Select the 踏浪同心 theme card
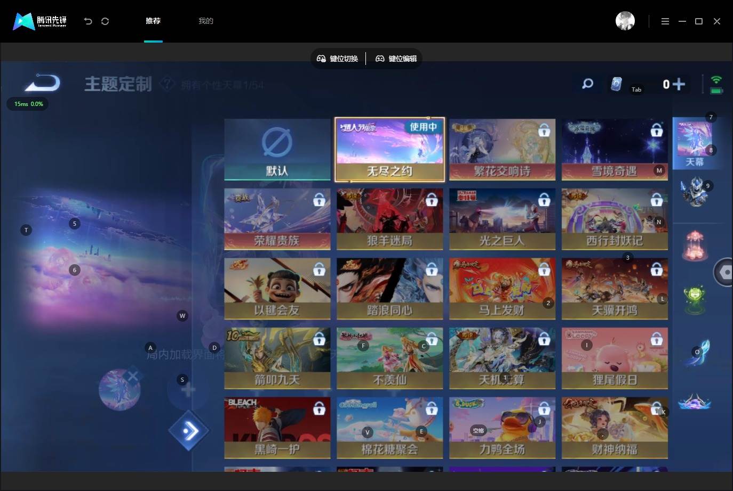733x491 pixels. click(x=390, y=289)
